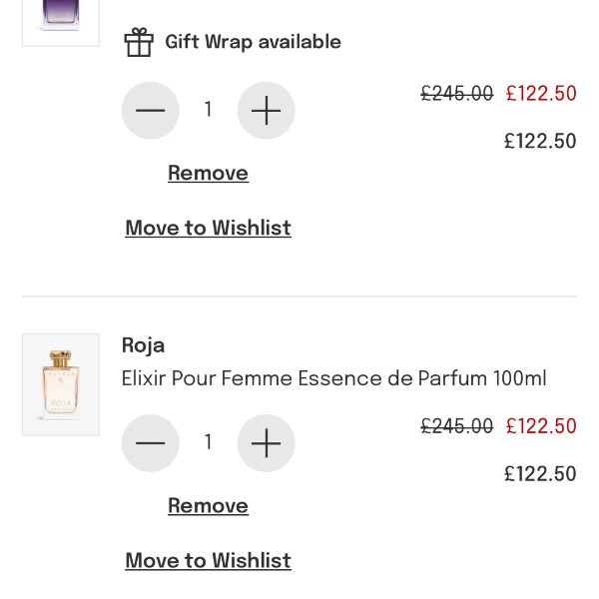Move Roja Elixir Pour Femme to Wishlist

pyautogui.click(x=208, y=561)
